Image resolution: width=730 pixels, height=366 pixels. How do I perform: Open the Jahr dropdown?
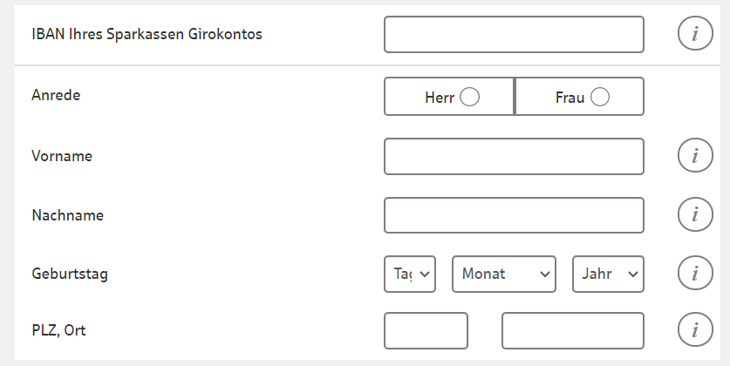608,274
